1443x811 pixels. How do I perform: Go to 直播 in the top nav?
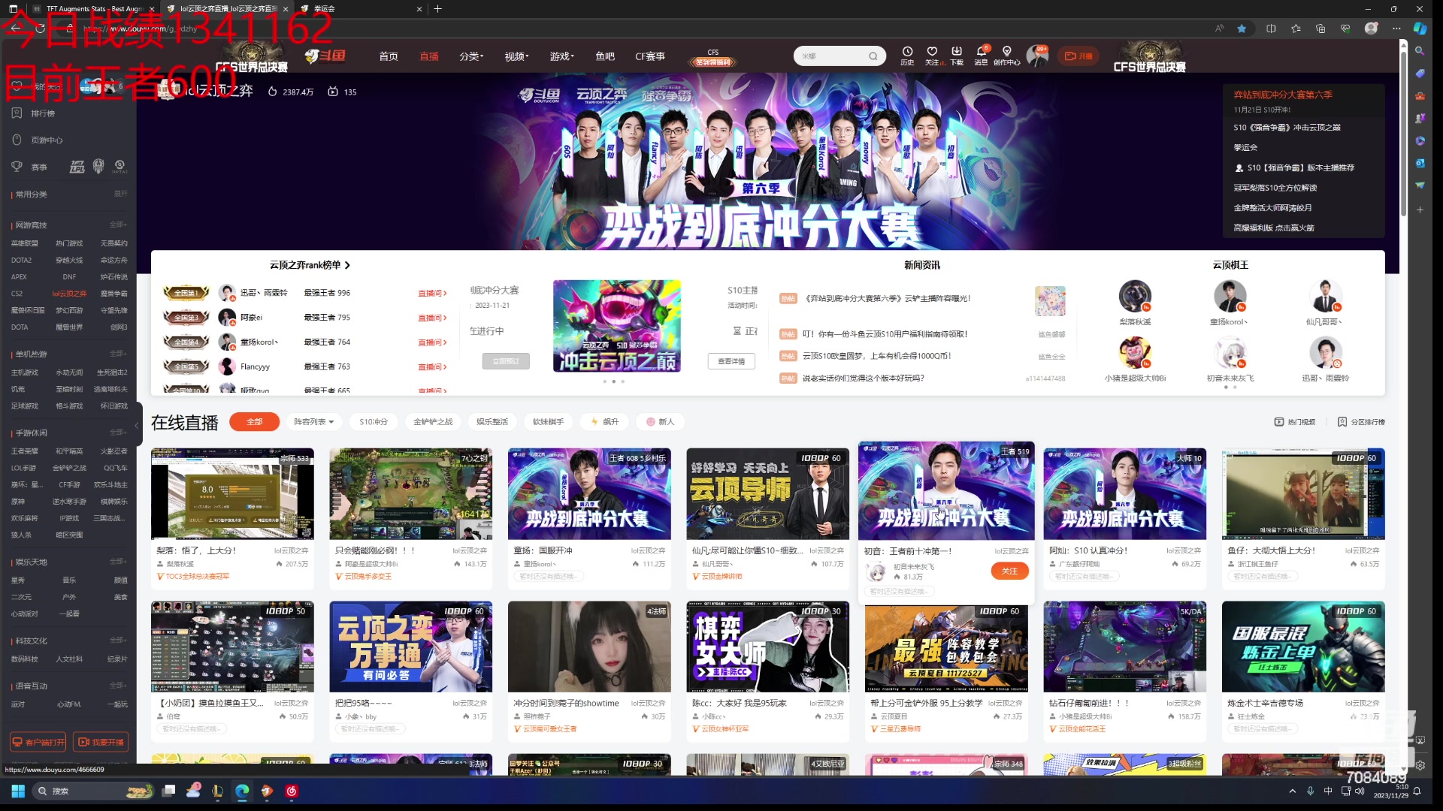pos(429,56)
